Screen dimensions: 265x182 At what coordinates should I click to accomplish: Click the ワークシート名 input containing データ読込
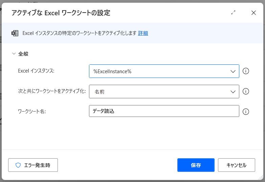click(x=164, y=111)
